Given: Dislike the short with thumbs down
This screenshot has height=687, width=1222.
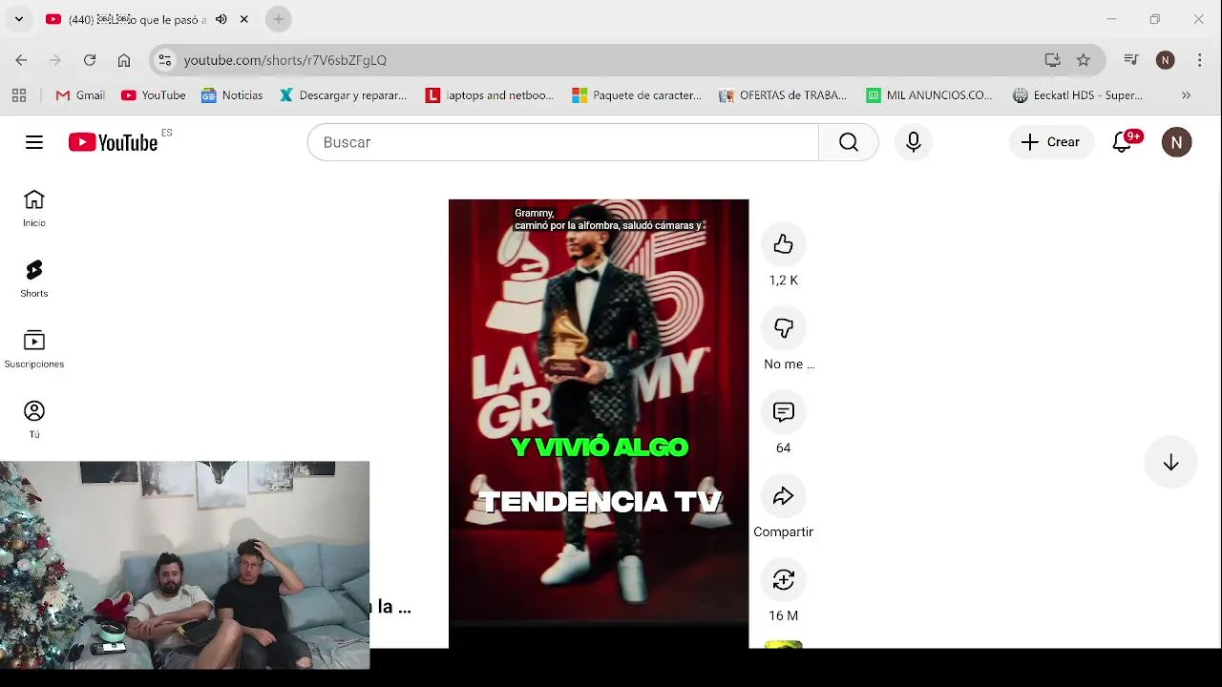Looking at the screenshot, I should (x=784, y=328).
